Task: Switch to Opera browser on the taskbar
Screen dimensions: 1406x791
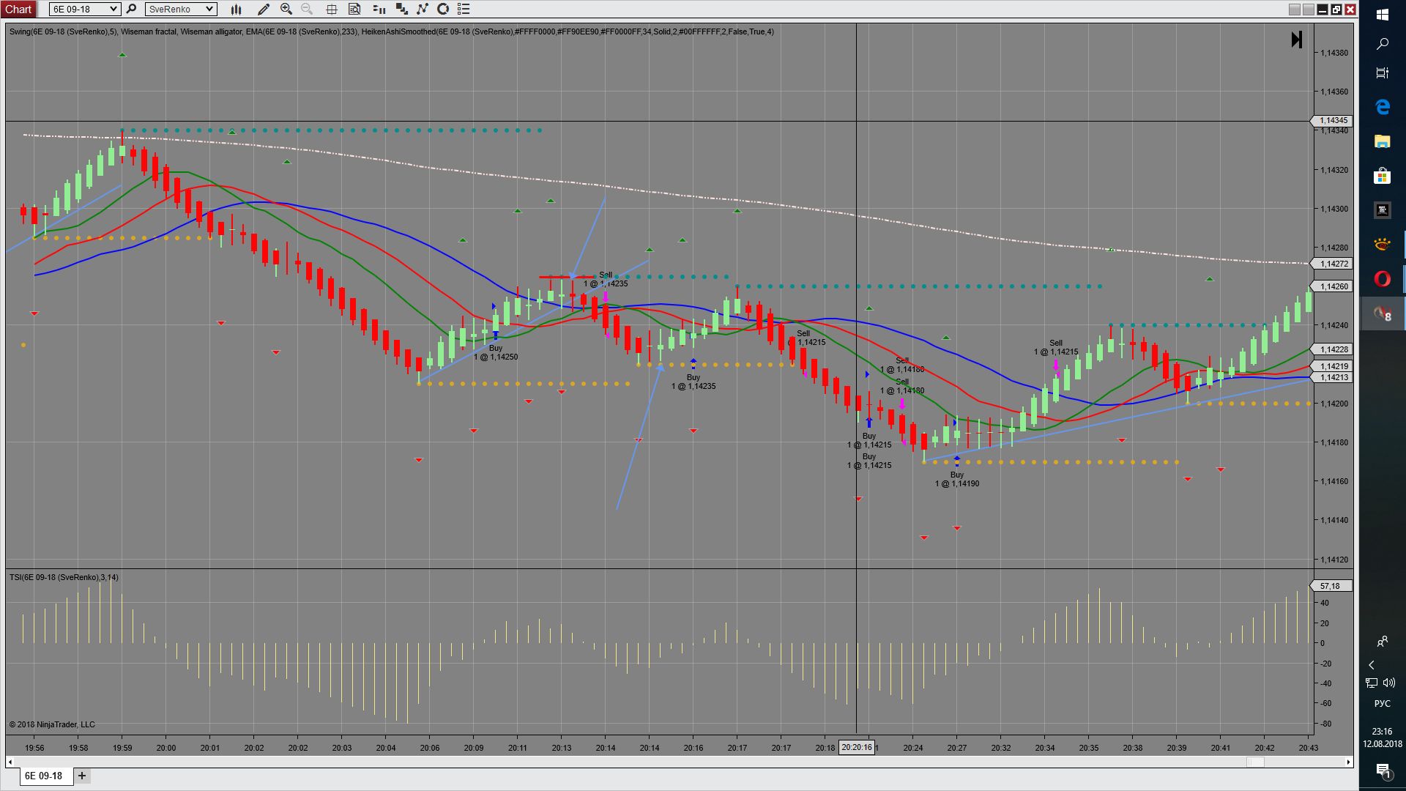Action: point(1383,279)
